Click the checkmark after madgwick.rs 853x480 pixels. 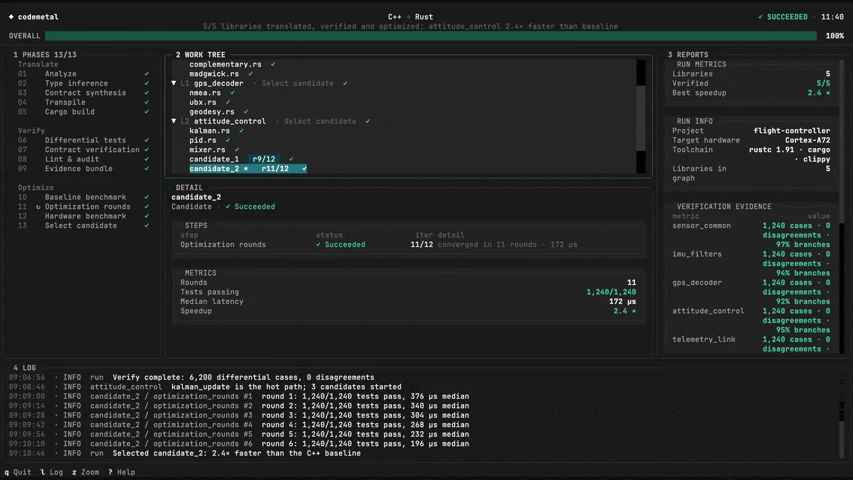click(x=250, y=74)
